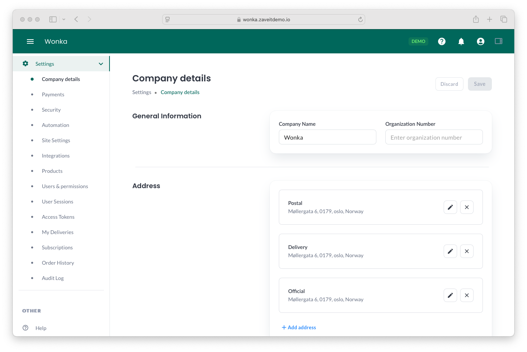Viewport: 527px width, 352px height.
Task: Open Company details in sidebar
Action: coord(61,79)
